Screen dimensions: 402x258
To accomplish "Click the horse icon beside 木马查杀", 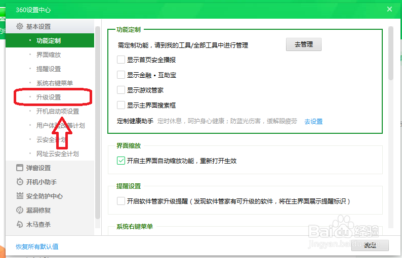I will click(x=19, y=224).
